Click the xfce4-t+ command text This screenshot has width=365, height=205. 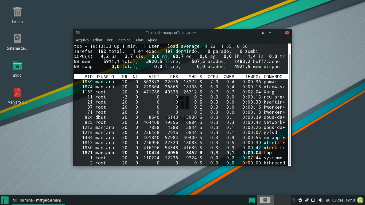click(x=274, y=148)
